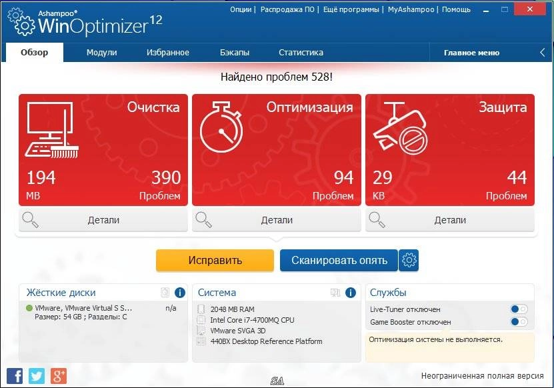Open Ещё программы menu

(x=351, y=9)
